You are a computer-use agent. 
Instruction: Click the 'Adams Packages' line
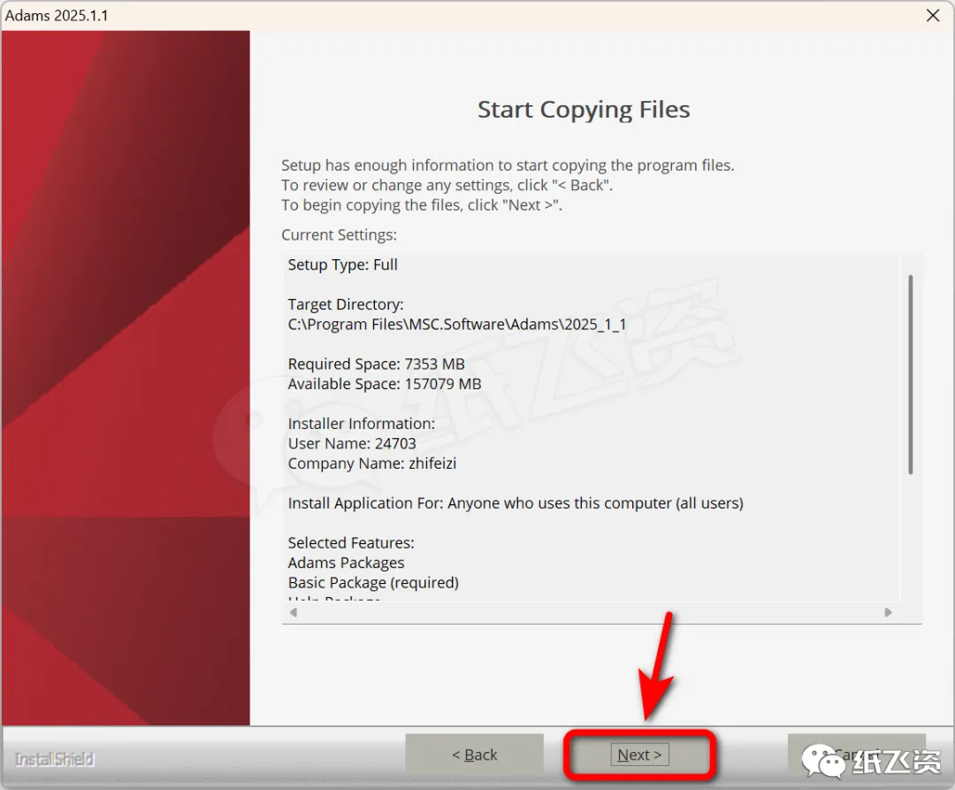346,563
